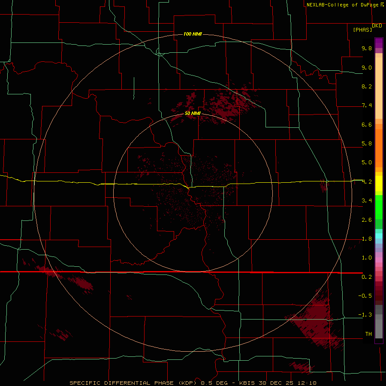Click the 8.2 scale label
Image resolution: width=386 pixels, height=386 pixels.
pyautogui.click(x=367, y=86)
